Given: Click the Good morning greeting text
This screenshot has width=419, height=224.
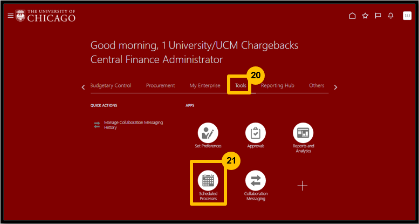Looking at the screenshot, I should [194, 52].
